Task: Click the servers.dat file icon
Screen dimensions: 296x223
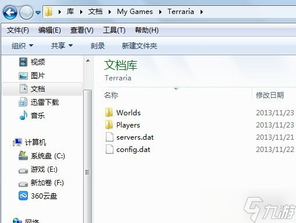Action: [x=109, y=137]
